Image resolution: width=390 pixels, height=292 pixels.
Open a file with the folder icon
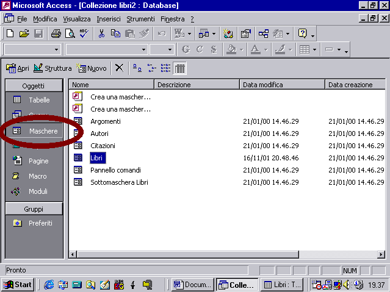pyautogui.click(x=24, y=34)
